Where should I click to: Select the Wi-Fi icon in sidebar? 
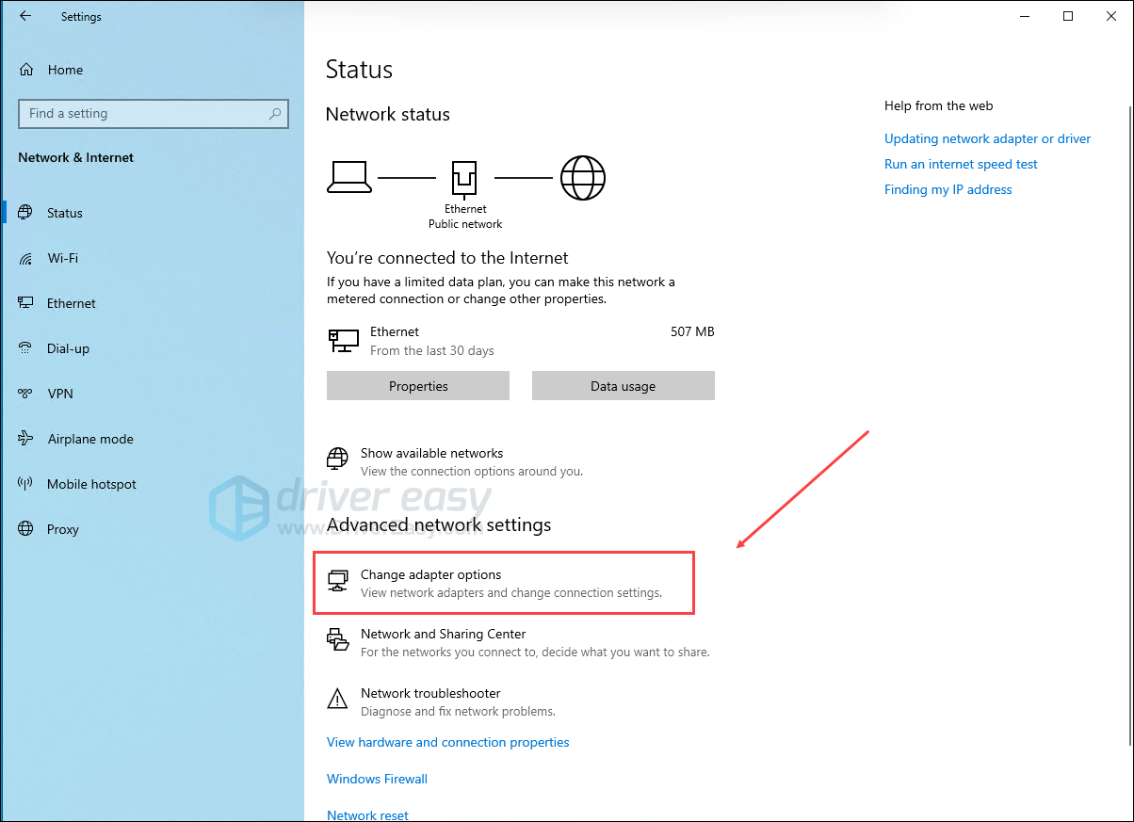pos(26,258)
